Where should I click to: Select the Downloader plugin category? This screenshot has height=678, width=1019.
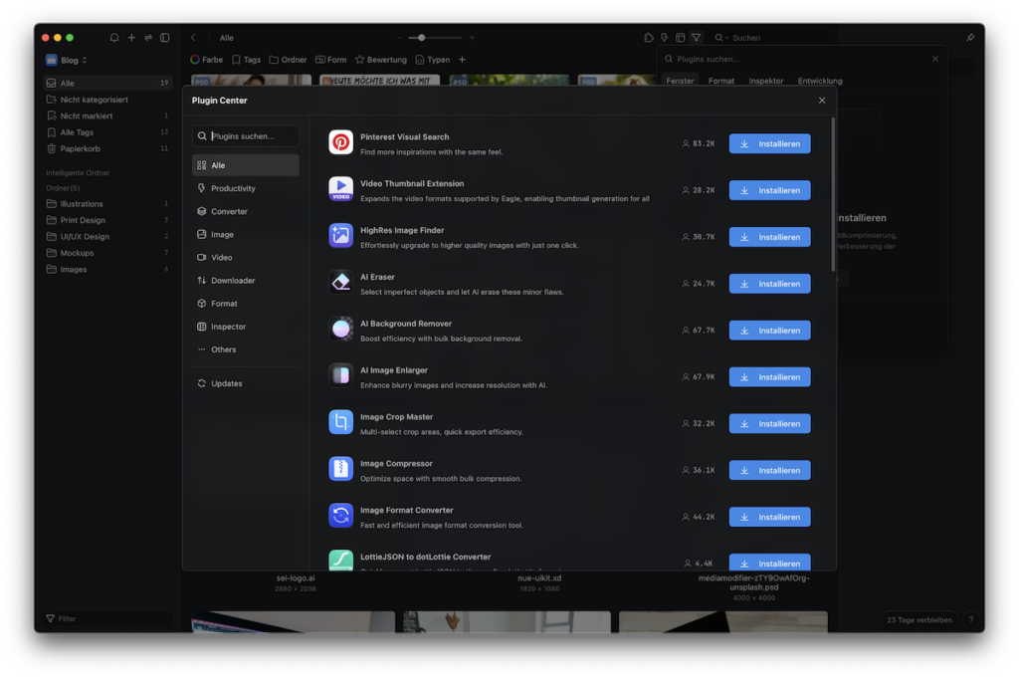(246, 281)
